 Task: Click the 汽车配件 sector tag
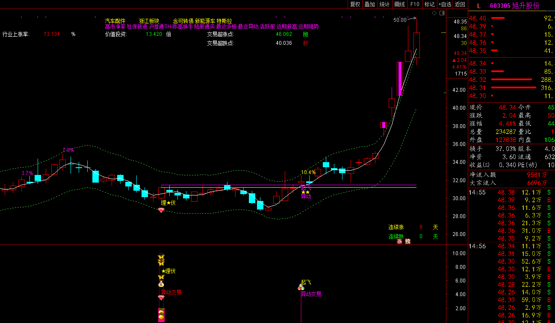pyautogui.click(x=115, y=21)
